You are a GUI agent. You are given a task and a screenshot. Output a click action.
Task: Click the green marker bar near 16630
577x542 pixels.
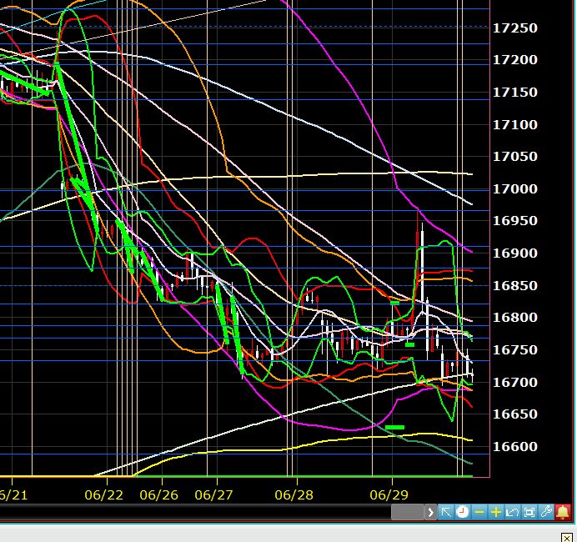pyautogui.click(x=395, y=427)
